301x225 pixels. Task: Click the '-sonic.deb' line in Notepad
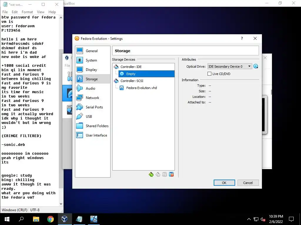(x=13, y=145)
